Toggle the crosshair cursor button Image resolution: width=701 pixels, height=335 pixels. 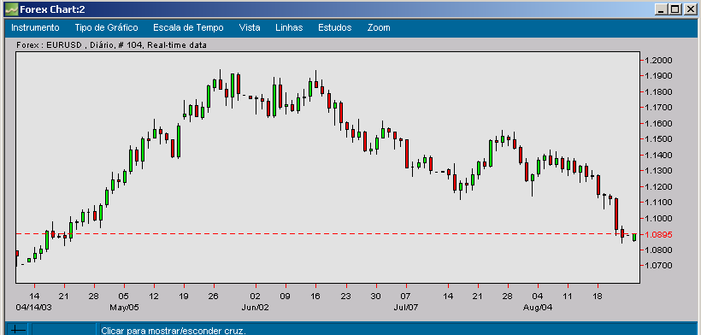[x=18, y=330]
